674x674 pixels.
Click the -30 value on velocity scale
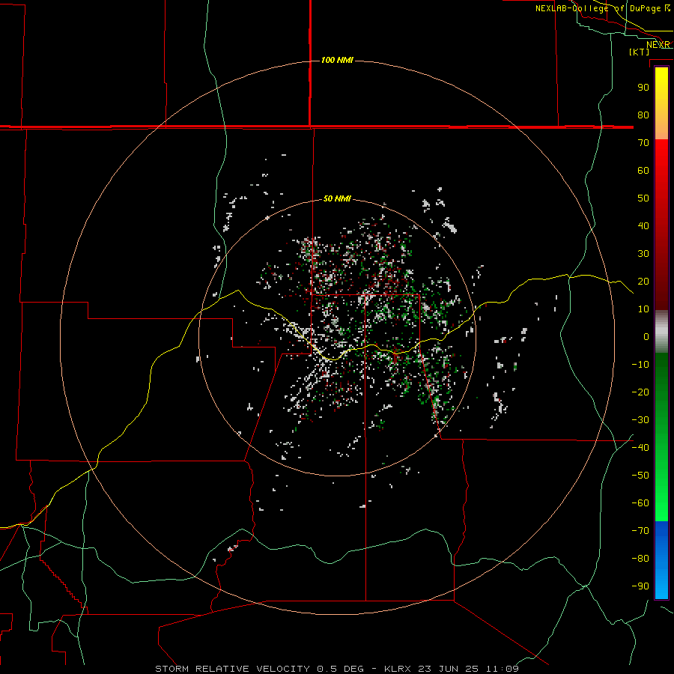tap(640, 420)
